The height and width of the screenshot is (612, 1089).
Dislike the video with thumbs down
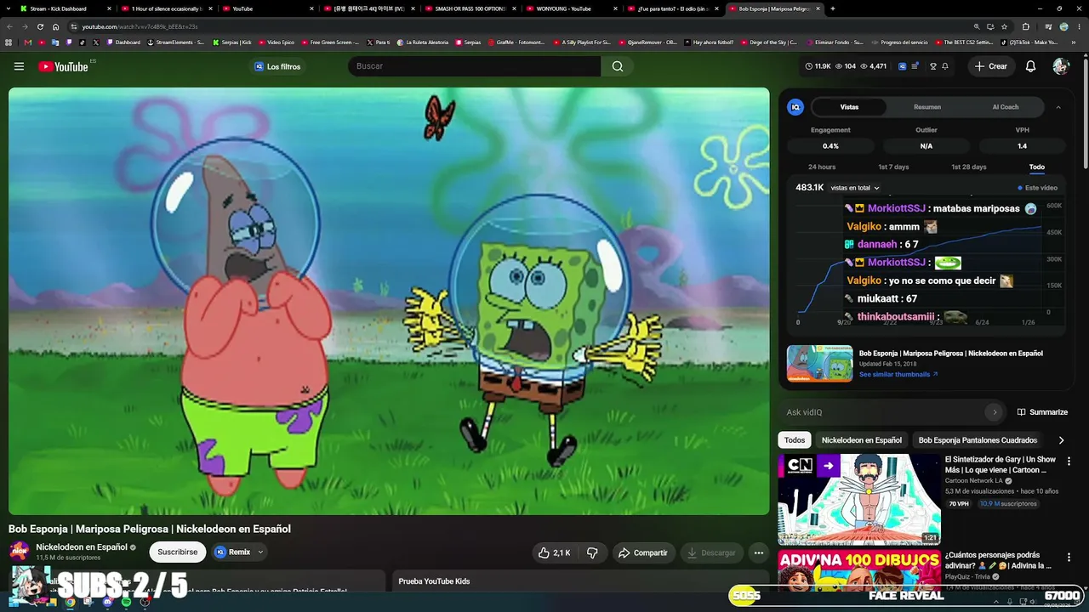click(x=592, y=552)
